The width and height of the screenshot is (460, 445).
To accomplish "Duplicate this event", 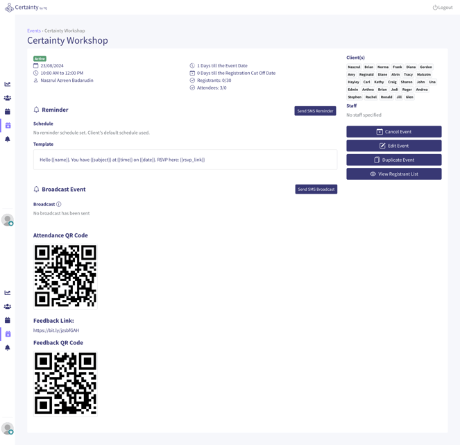I will [393, 160].
